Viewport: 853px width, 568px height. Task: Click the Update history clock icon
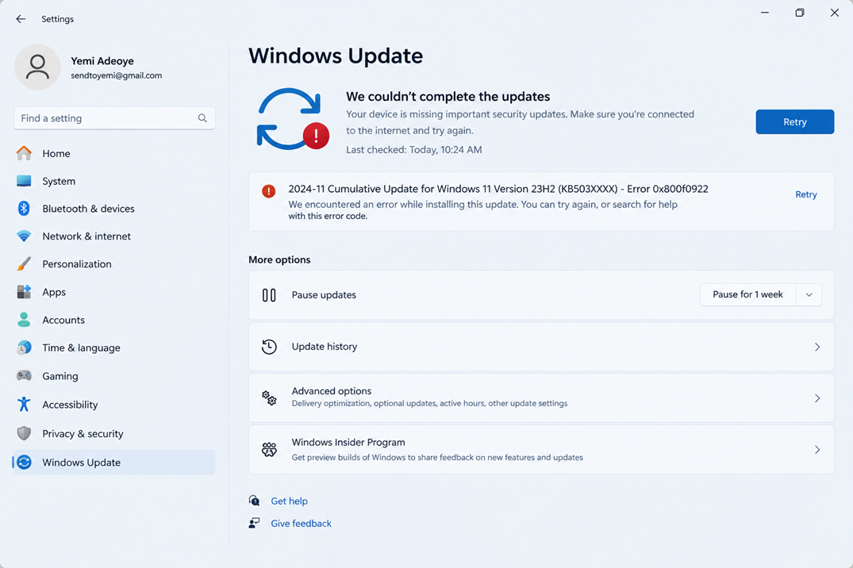[x=269, y=347]
